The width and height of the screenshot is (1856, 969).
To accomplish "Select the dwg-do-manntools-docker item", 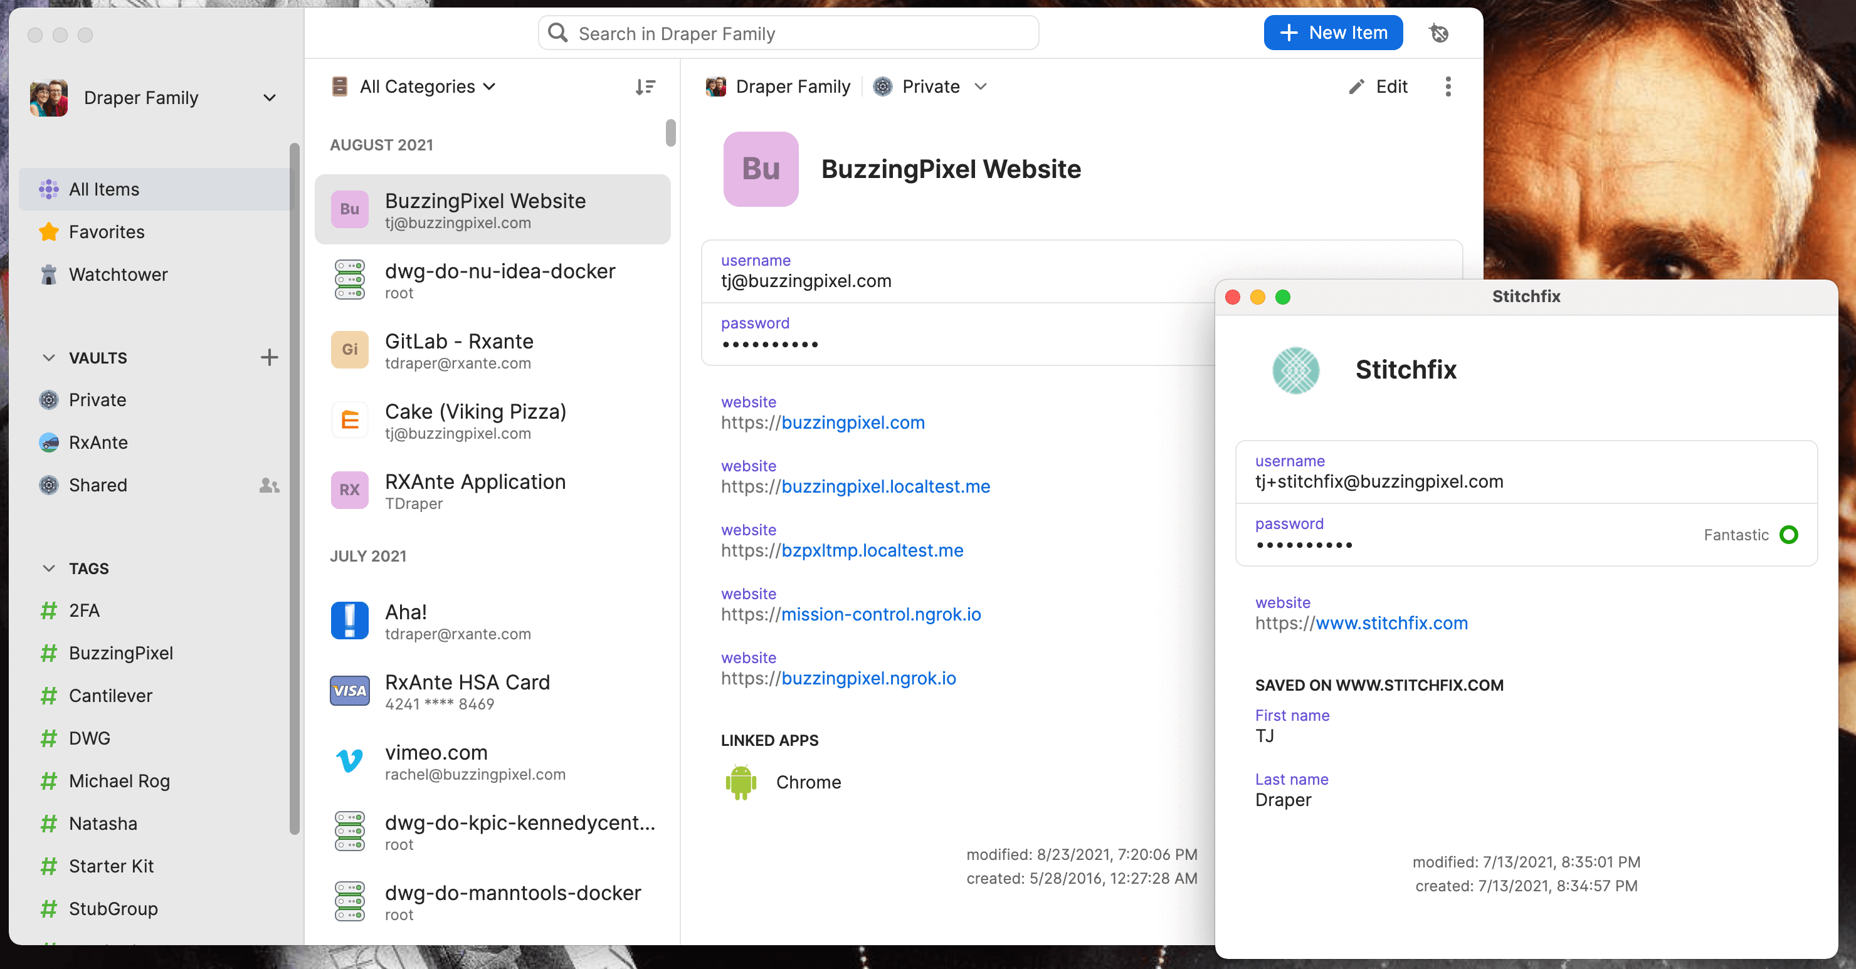I will (493, 902).
